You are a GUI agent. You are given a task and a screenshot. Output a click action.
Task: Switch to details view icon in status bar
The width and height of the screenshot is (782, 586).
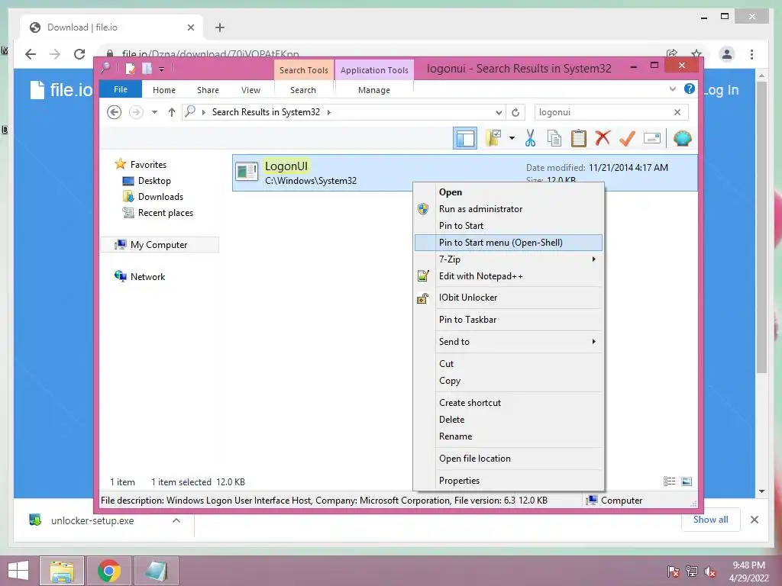pos(669,481)
